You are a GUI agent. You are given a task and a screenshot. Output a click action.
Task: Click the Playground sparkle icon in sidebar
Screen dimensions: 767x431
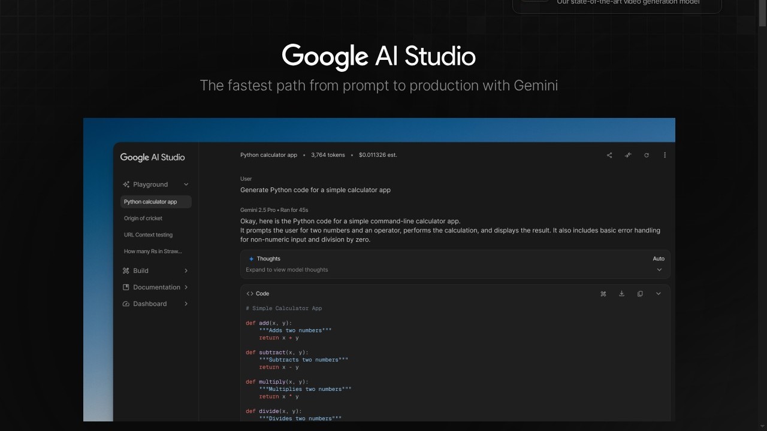pyautogui.click(x=126, y=184)
